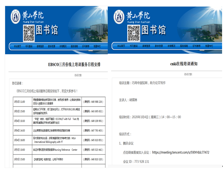
Task: Click the QR code on the cnki page header
Action: point(134,33)
